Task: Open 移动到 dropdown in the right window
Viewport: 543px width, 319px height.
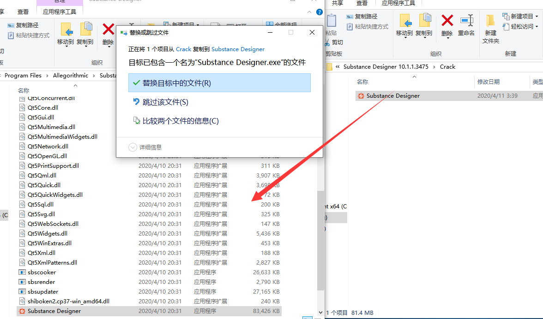Action: tap(405, 37)
